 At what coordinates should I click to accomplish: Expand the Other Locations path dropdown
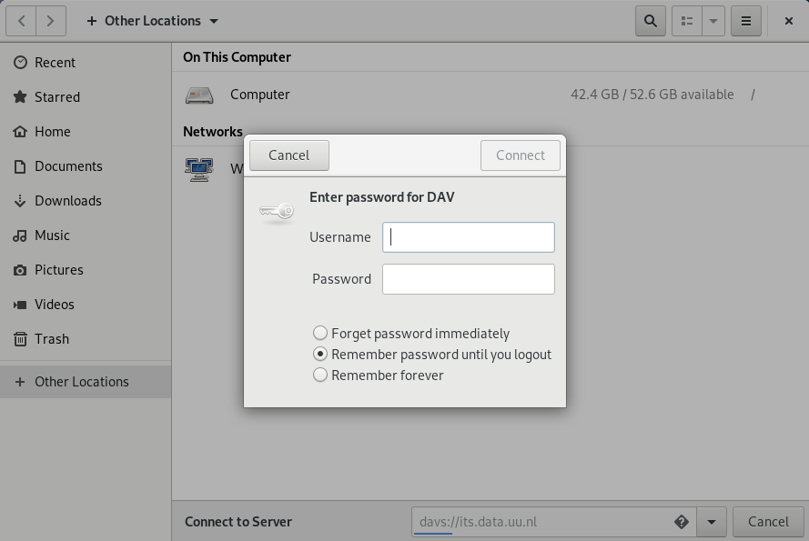click(x=214, y=21)
